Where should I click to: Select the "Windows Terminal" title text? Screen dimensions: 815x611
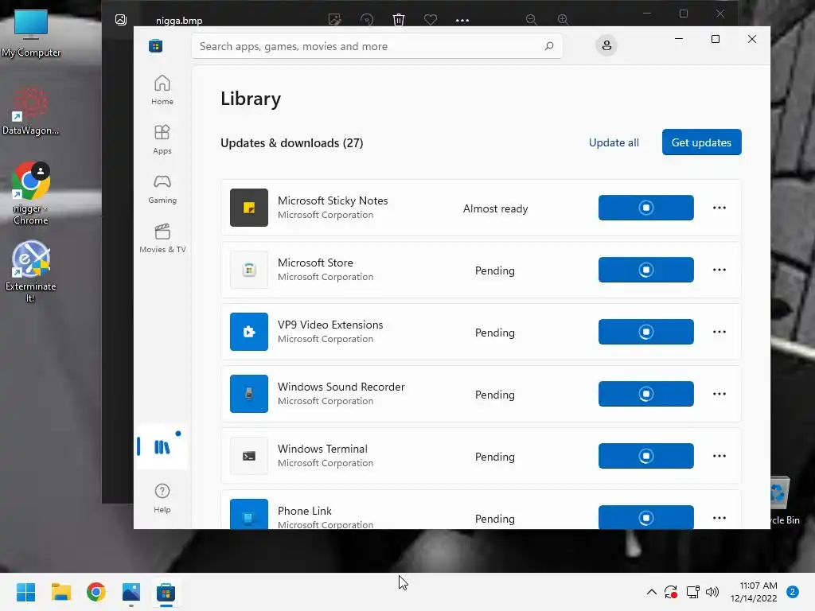point(322,449)
